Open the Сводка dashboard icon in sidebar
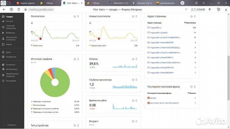Image resolution: width=230 pixels, height=129 pixels. (x=3, y=17)
